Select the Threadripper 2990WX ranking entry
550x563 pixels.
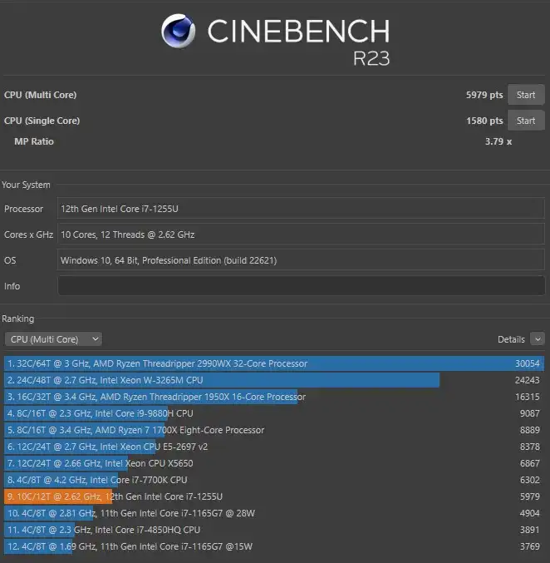tap(274, 363)
